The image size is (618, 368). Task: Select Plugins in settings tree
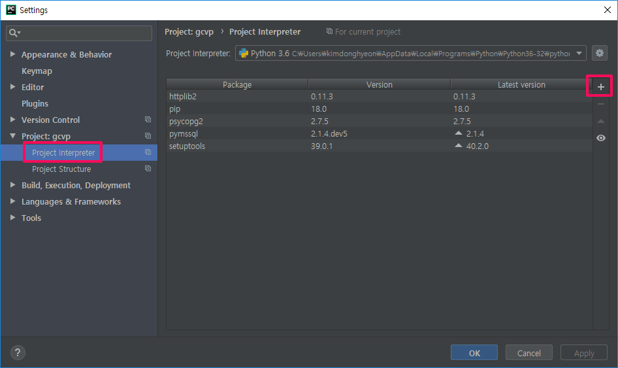coord(35,104)
